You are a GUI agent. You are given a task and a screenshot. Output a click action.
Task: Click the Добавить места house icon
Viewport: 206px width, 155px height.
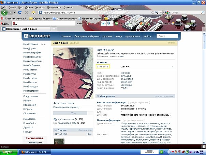(x=55, y=119)
